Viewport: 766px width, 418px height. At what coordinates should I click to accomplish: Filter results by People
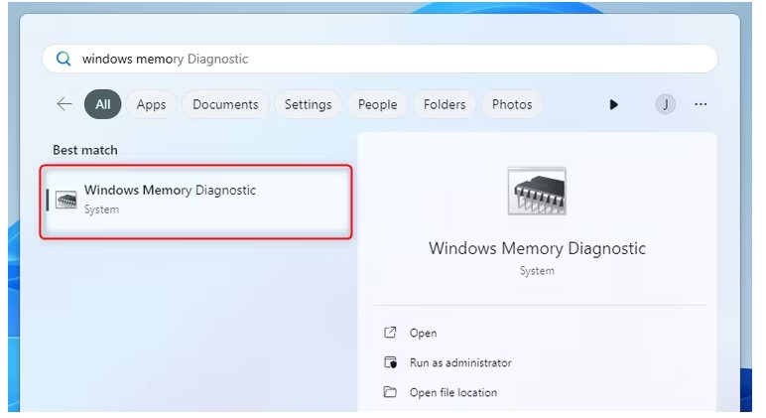coord(377,104)
